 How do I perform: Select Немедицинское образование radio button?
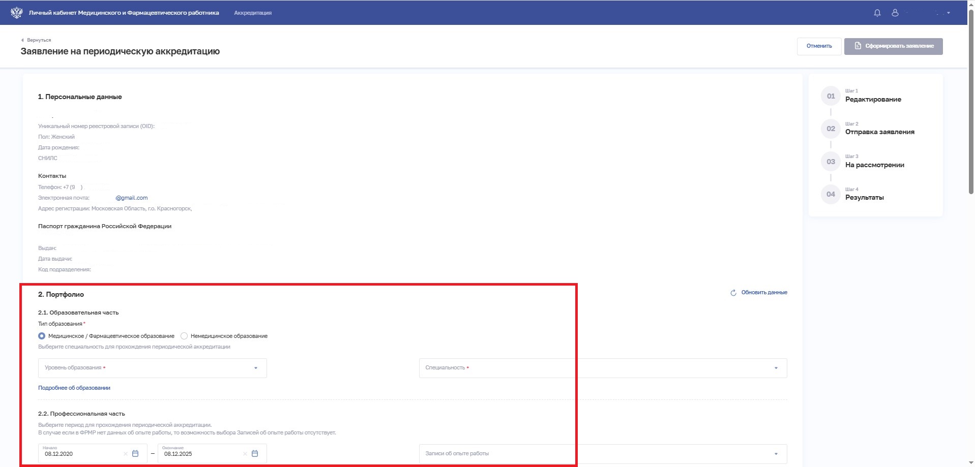(184, 336)
